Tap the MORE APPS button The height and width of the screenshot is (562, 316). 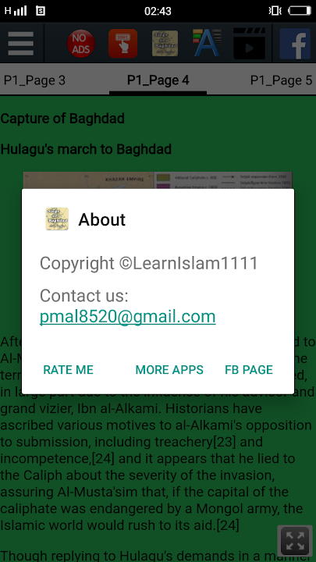[169, 369]
